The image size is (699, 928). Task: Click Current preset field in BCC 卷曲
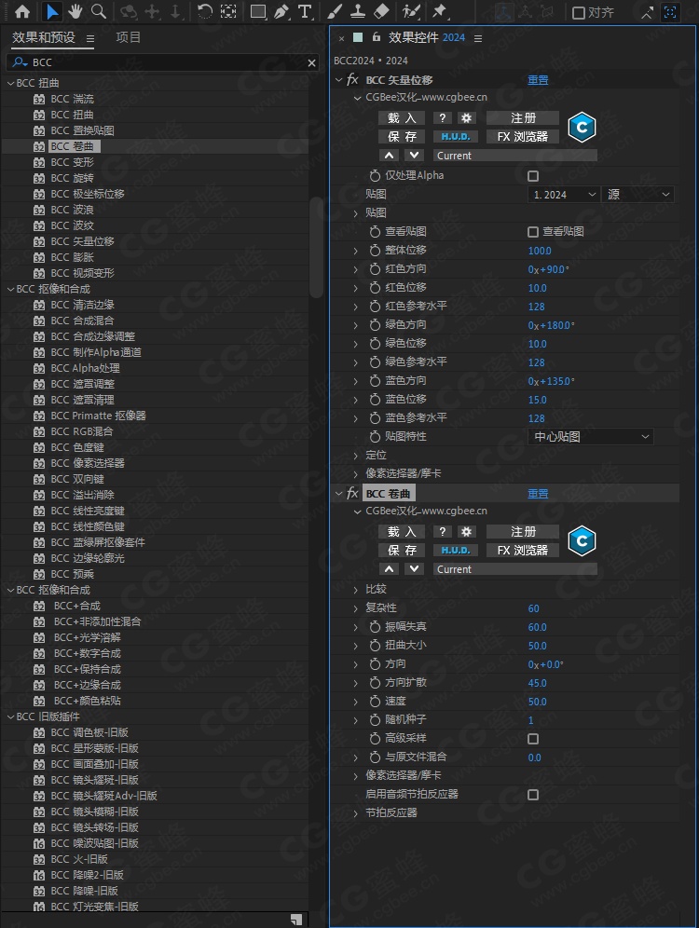coord(514,568)
